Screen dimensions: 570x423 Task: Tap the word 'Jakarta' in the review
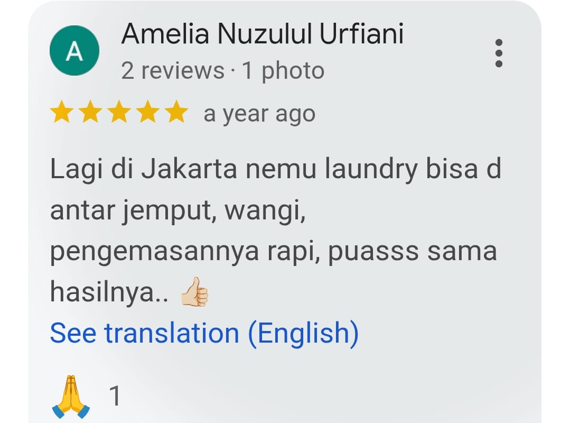click(x=189, y=169)
